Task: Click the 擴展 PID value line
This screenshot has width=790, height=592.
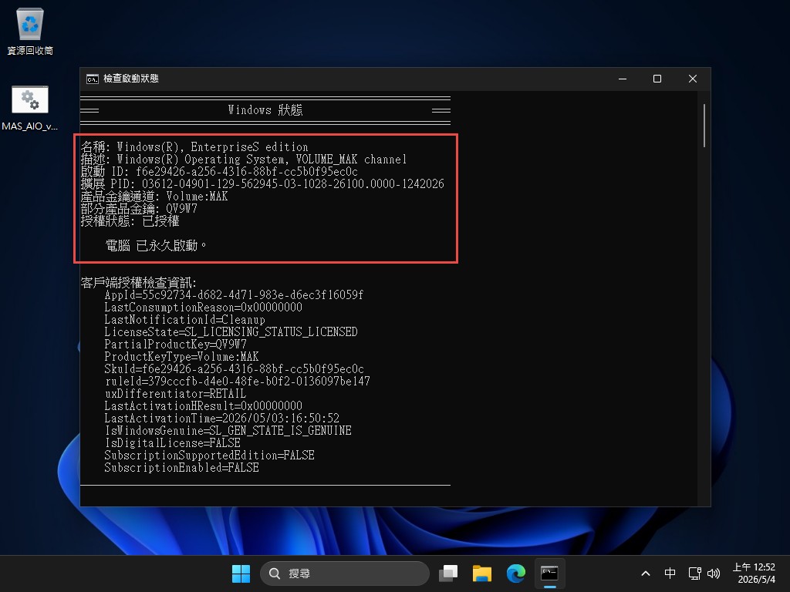Action: click(262, 183)
